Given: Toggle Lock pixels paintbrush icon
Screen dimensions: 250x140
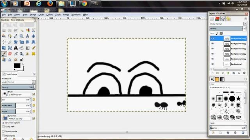Looking at the screenshot, I should 217,33.
